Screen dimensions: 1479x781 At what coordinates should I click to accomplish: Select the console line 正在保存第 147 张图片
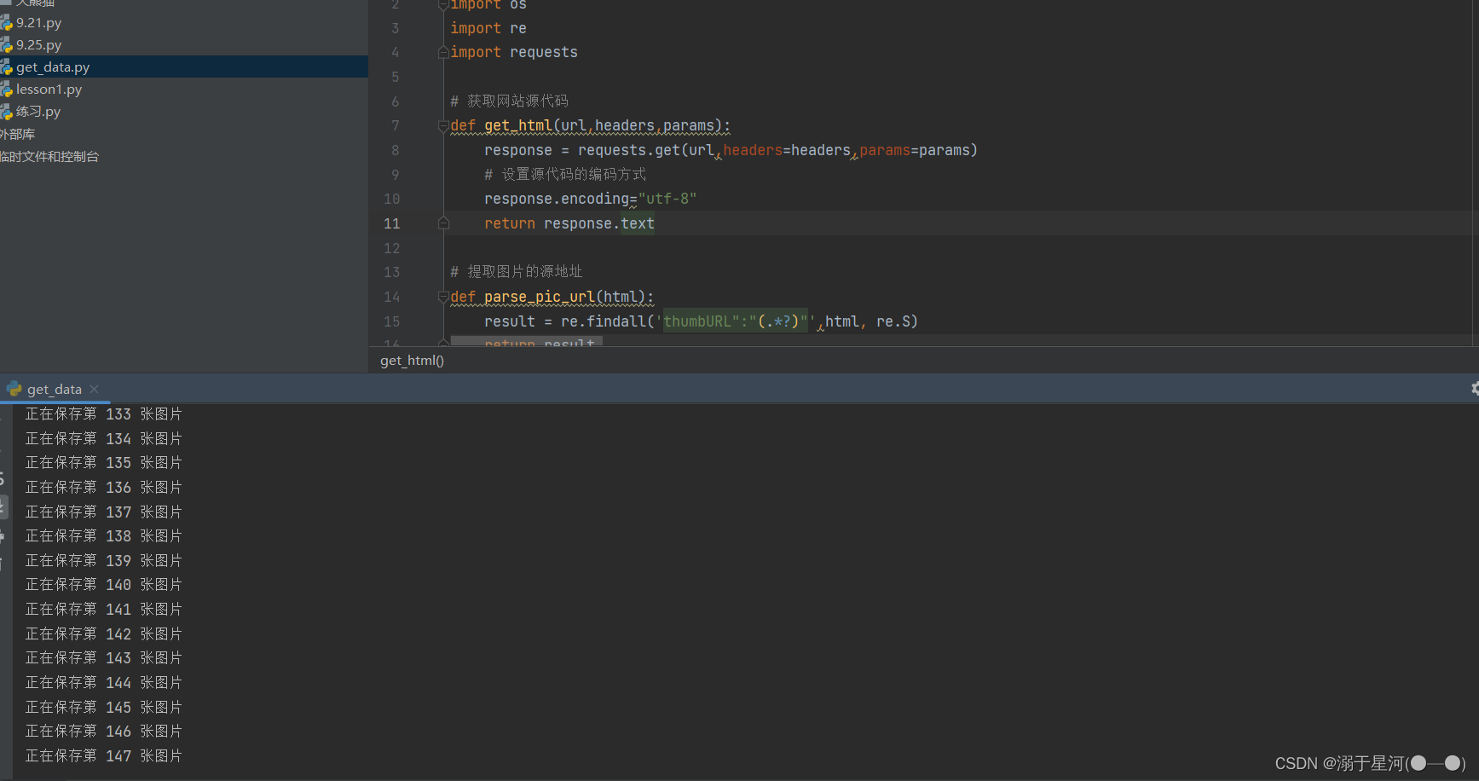pyautogui.click(x=102, y=755)
